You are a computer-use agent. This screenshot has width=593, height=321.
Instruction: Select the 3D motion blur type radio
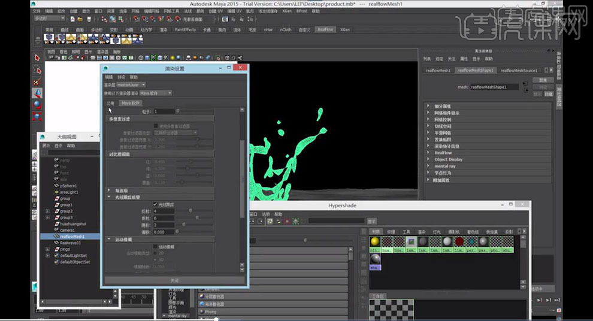pos(155,260)
